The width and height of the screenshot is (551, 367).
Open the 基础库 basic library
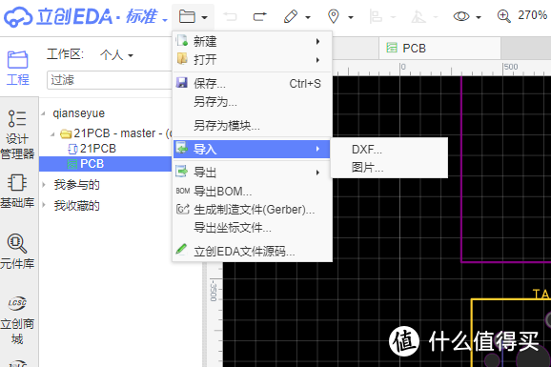17,192
